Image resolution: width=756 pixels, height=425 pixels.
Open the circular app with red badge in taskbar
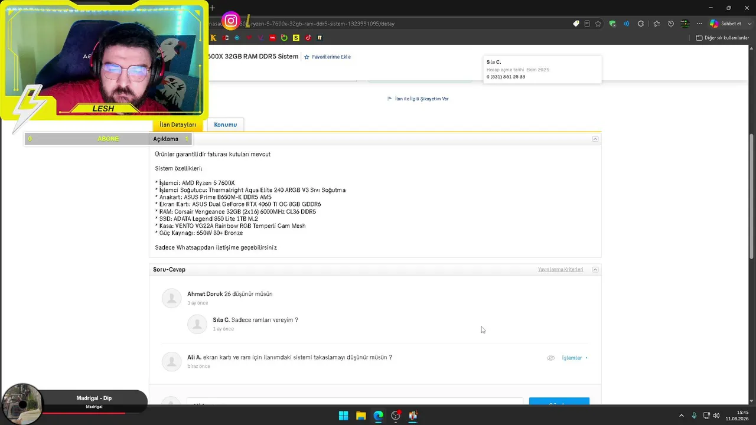[396, 416]
